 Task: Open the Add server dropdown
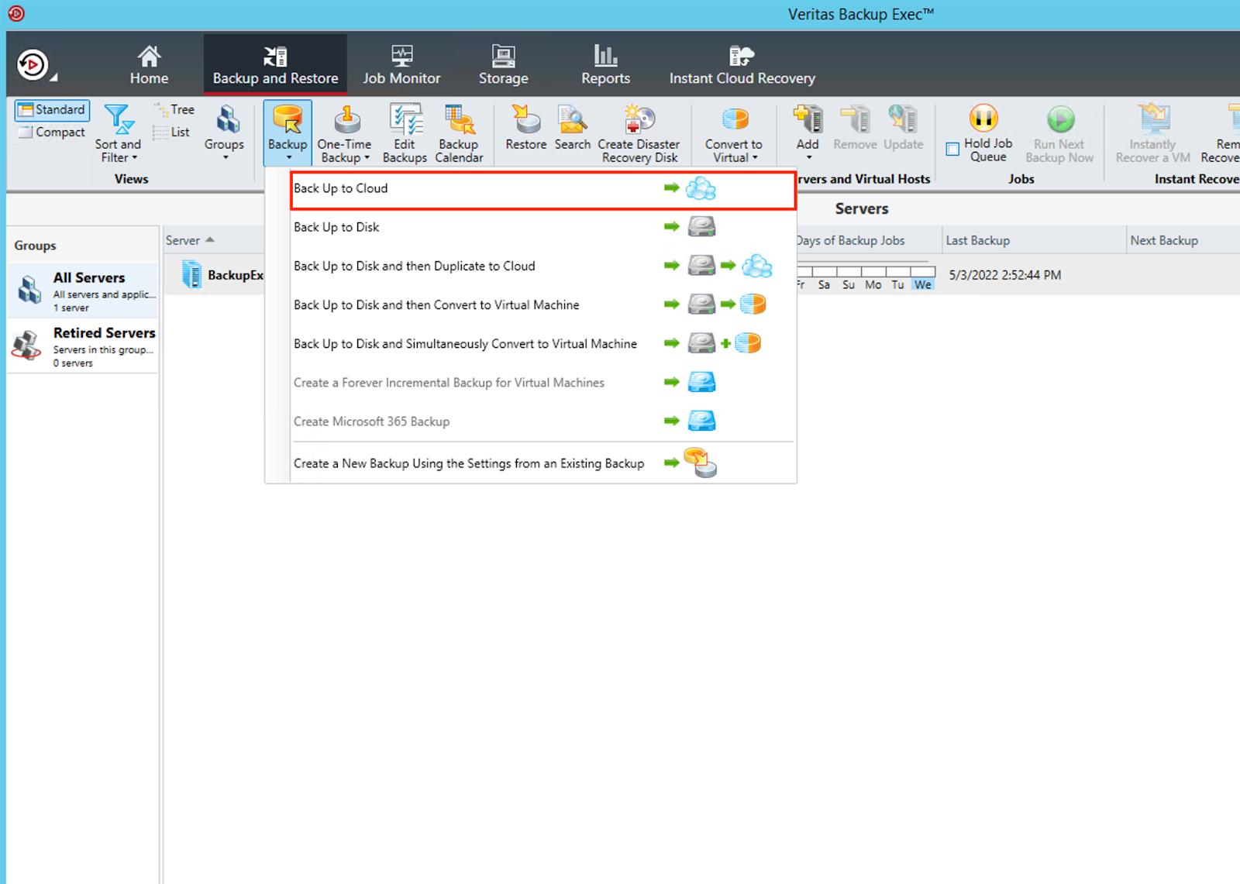(808, 132)
